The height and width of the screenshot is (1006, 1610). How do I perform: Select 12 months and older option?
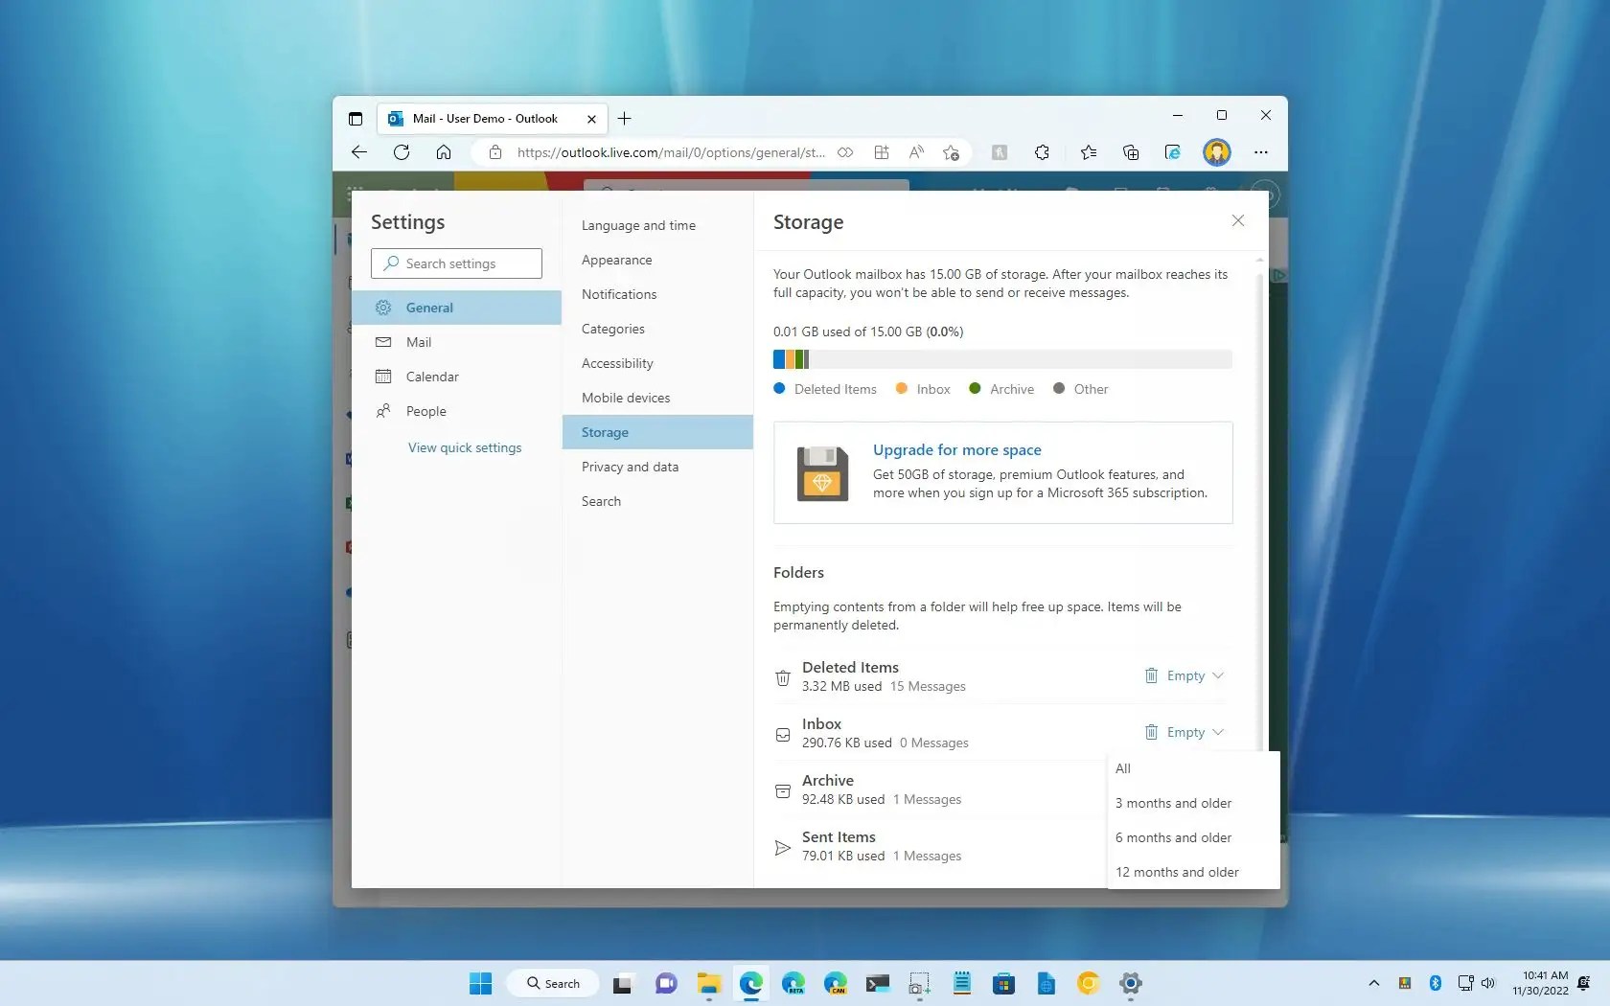1177,872
